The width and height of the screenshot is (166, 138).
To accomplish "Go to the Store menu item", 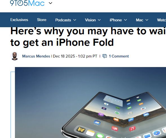I will pos(42,20).
